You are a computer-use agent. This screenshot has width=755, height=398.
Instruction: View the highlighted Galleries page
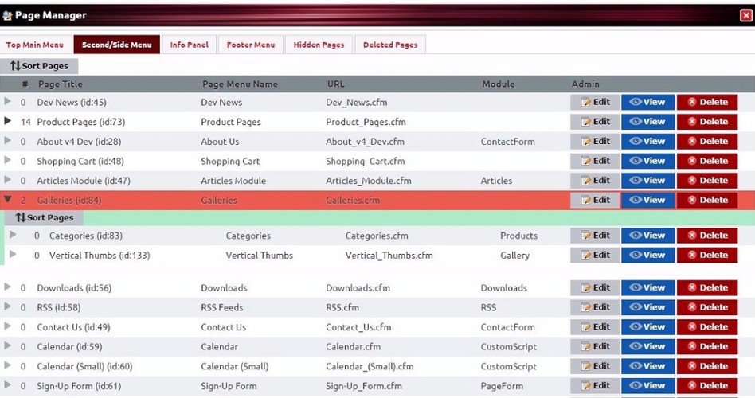click(x=647, y=201)
